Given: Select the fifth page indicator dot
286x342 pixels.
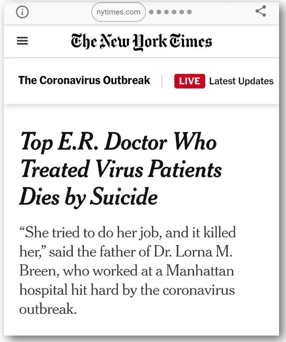Looking at the screenshot, I should pyautogui.click(x=182, y=12).
